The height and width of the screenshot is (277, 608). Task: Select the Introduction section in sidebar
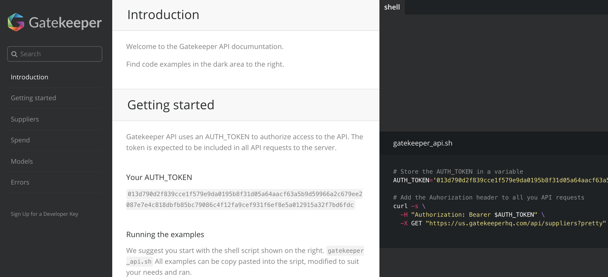(x=29, y=77)
